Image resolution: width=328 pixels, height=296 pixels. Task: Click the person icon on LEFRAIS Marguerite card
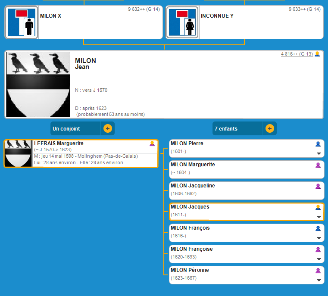(x=152, y=144)
